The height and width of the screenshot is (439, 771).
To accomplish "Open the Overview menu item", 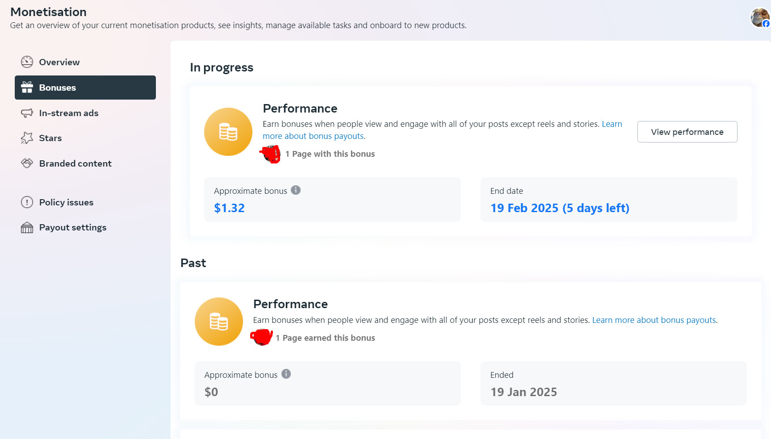I will pos(59,62).
